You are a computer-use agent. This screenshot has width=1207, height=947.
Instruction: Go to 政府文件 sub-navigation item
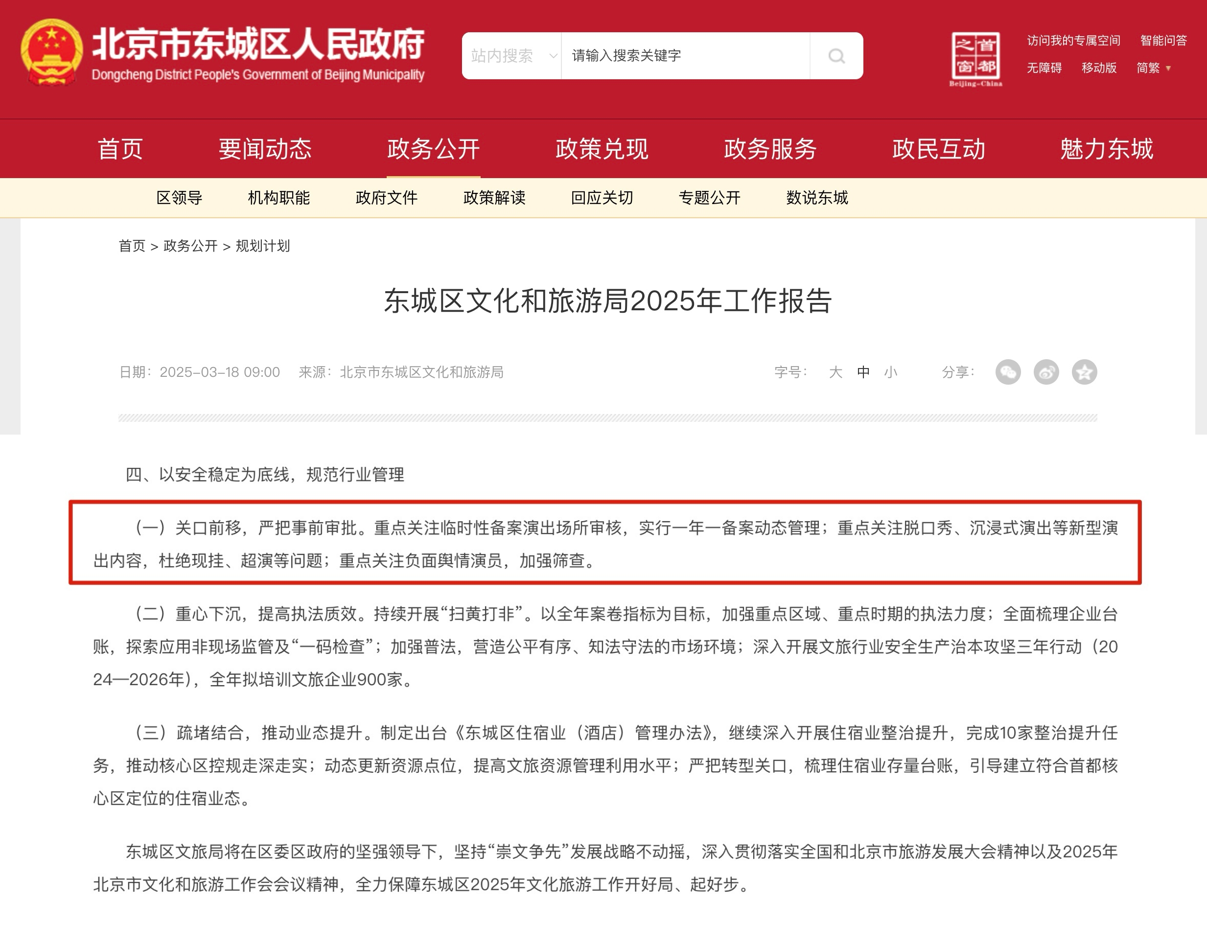click(387, 198)
